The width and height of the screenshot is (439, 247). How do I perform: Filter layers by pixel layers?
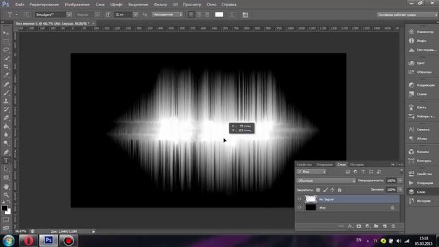pyautogui.click(x=348, y=172)
